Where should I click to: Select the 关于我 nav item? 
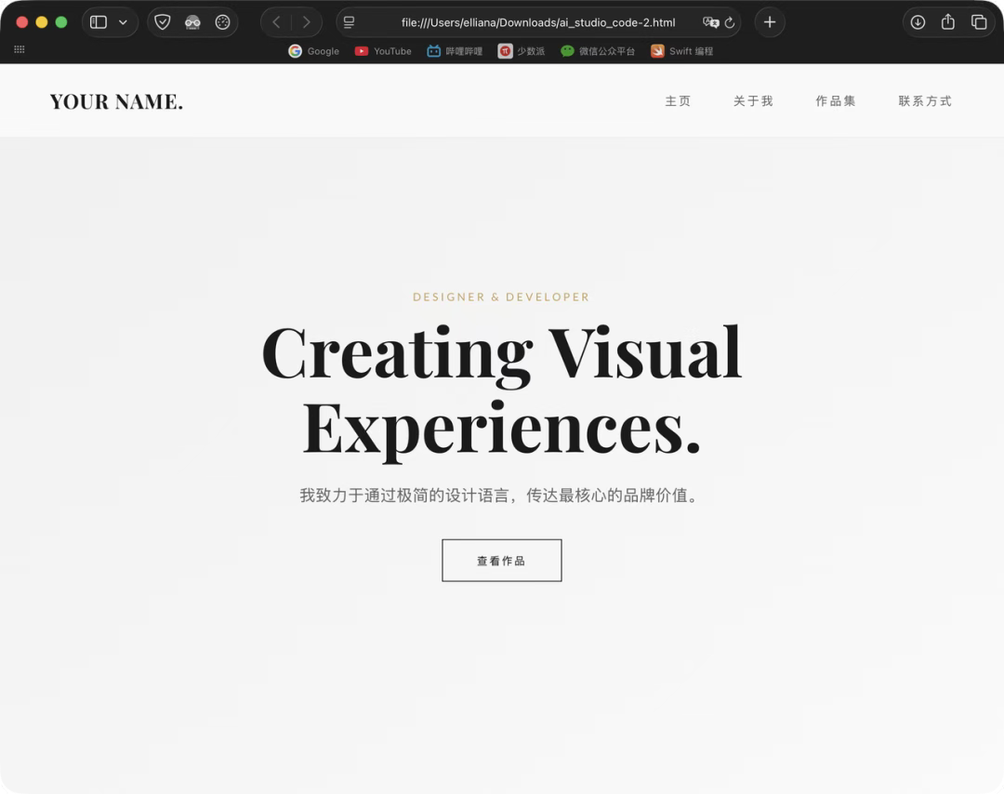pos(754,101)
